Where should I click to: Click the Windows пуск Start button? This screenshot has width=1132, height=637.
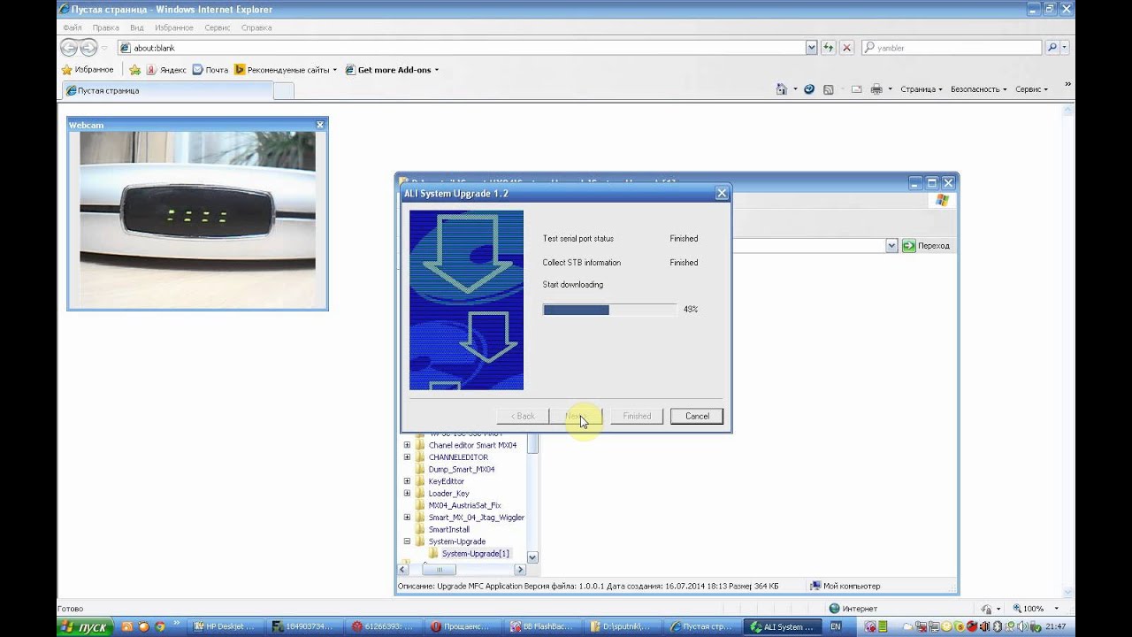click(85, 627)
